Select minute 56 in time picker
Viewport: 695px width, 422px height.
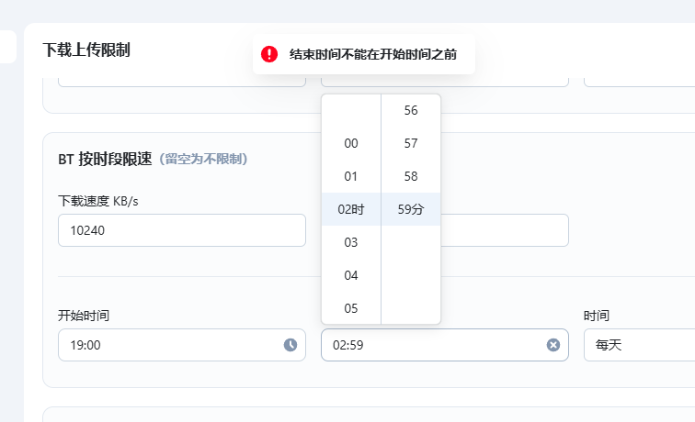point(411,110)
